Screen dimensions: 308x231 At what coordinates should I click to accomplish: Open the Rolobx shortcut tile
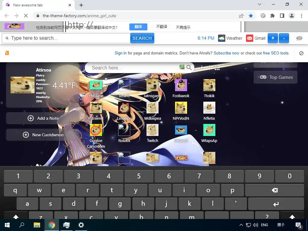(124, 130)
